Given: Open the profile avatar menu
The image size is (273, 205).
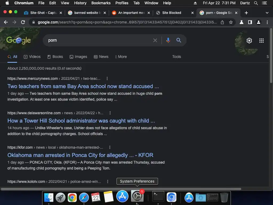Looking at the screenshot, I should tap(259, 22).
